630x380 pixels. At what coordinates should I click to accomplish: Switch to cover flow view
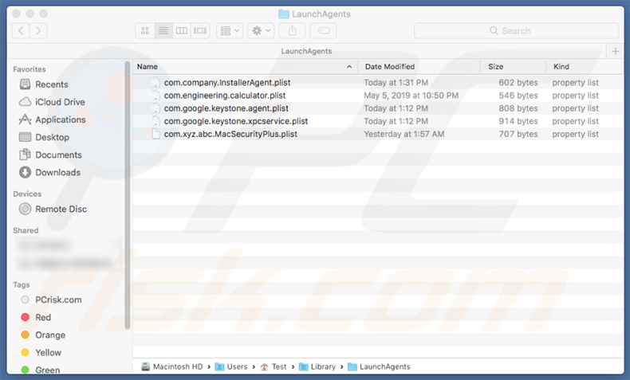200,30
